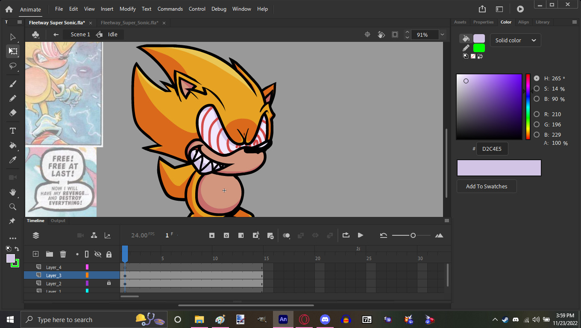Viewport: 581px width, 328px height.
Task: Unlock Layer_2 lock icon
Action: point(109,283)
